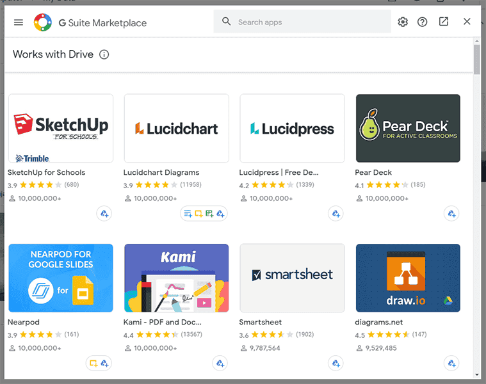The width and height of the screenshot is (486, 384).
Task: Click the Smartsheet app title
Action: click(261, 322)
